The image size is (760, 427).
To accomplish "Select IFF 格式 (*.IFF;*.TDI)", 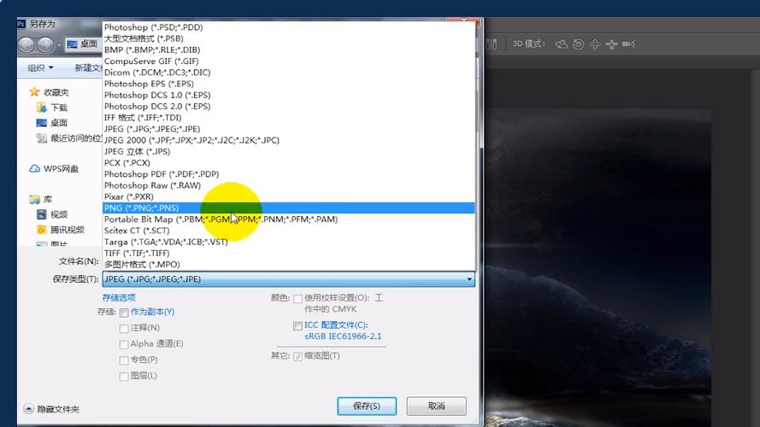I will 288,118.
